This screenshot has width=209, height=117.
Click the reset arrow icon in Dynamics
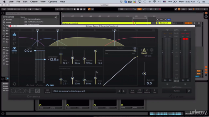point(14,84)
